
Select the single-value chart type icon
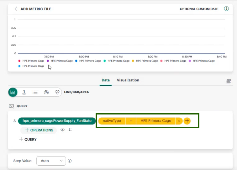coord(24,92)
